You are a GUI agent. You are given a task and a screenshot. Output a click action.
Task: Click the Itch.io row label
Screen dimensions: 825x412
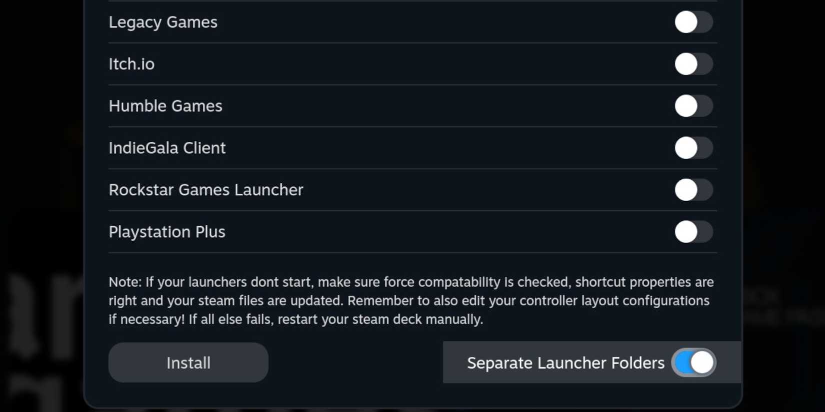pyautogui.click(x=131, y=64)
